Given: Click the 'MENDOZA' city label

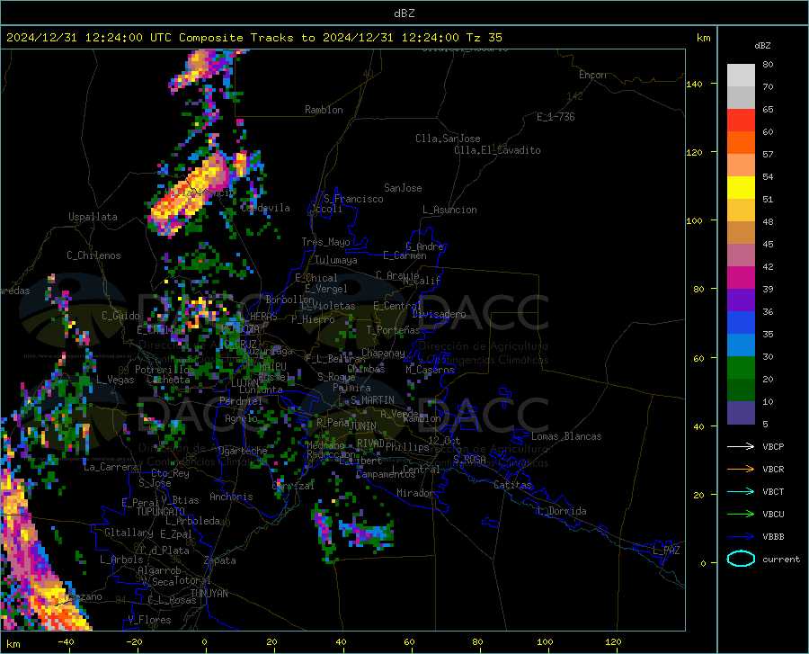Looking at the screenshot, I should pyautogui.click(x=240, y=328).
